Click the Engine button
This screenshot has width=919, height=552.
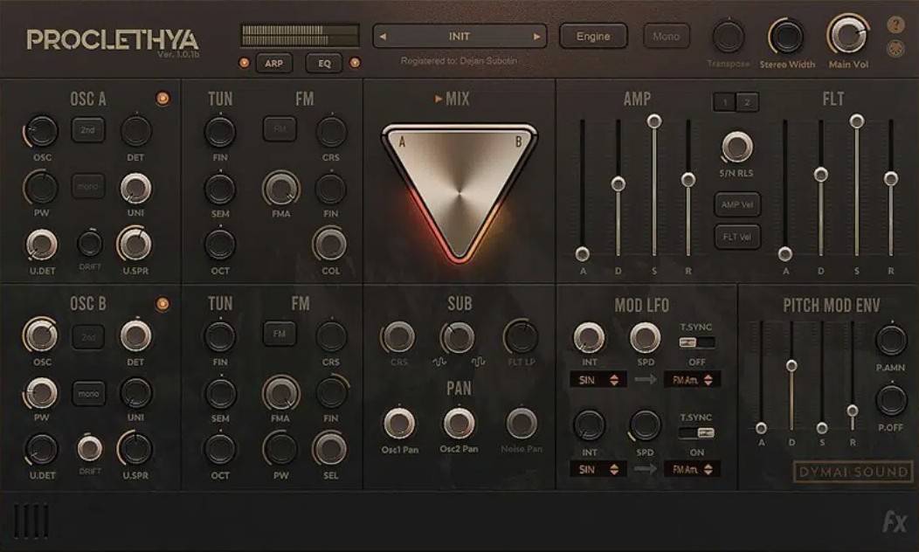593,37
